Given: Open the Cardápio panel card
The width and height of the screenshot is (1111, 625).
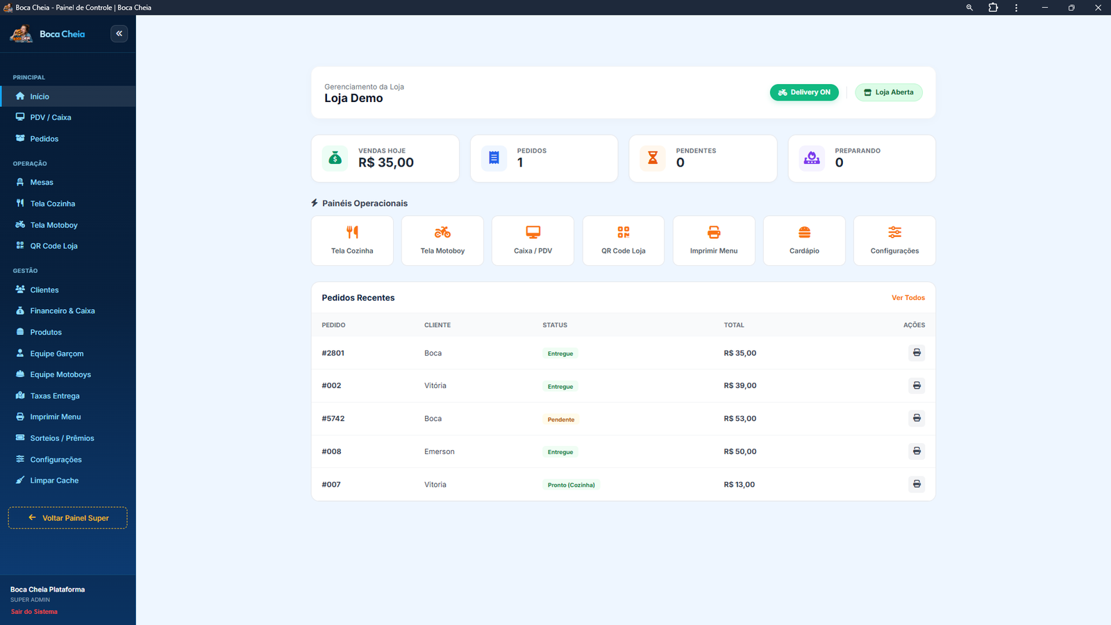Looking at the screenshot, I should click(804, 240).
